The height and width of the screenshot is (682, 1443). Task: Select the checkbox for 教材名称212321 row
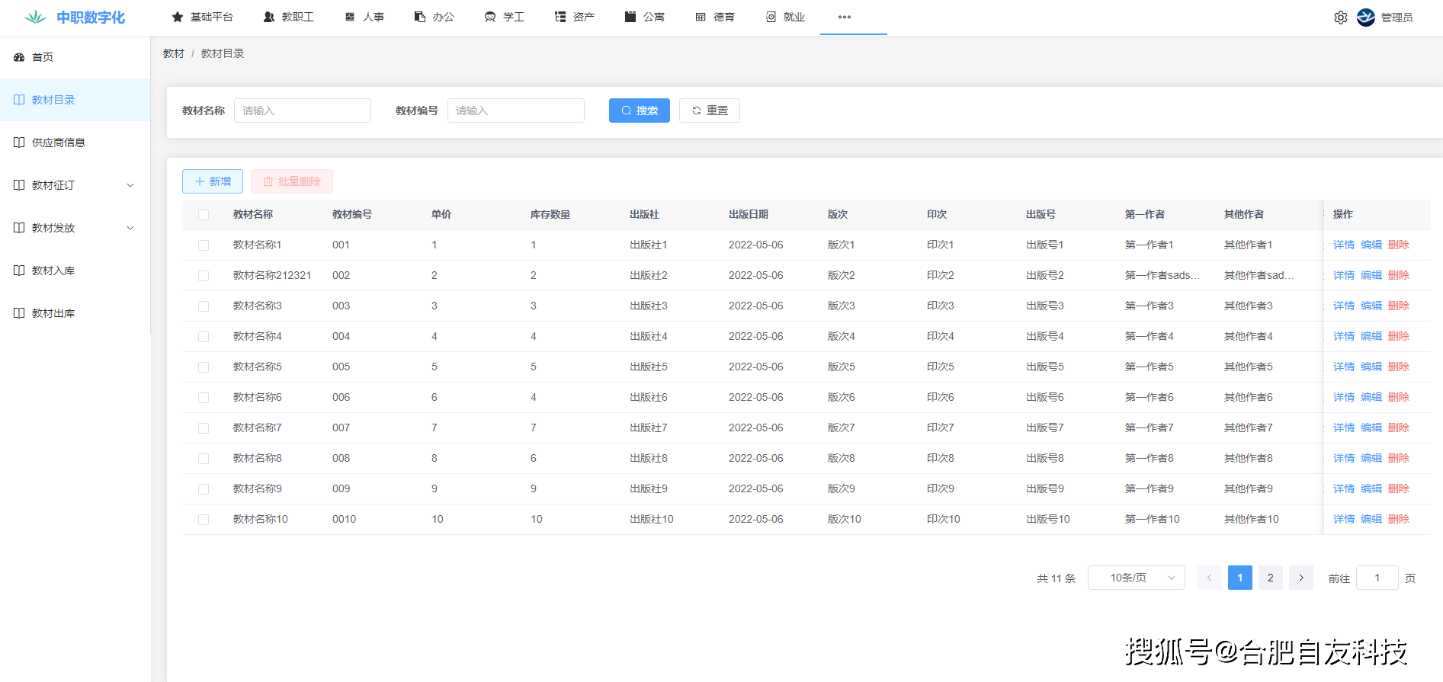[204, 276]
